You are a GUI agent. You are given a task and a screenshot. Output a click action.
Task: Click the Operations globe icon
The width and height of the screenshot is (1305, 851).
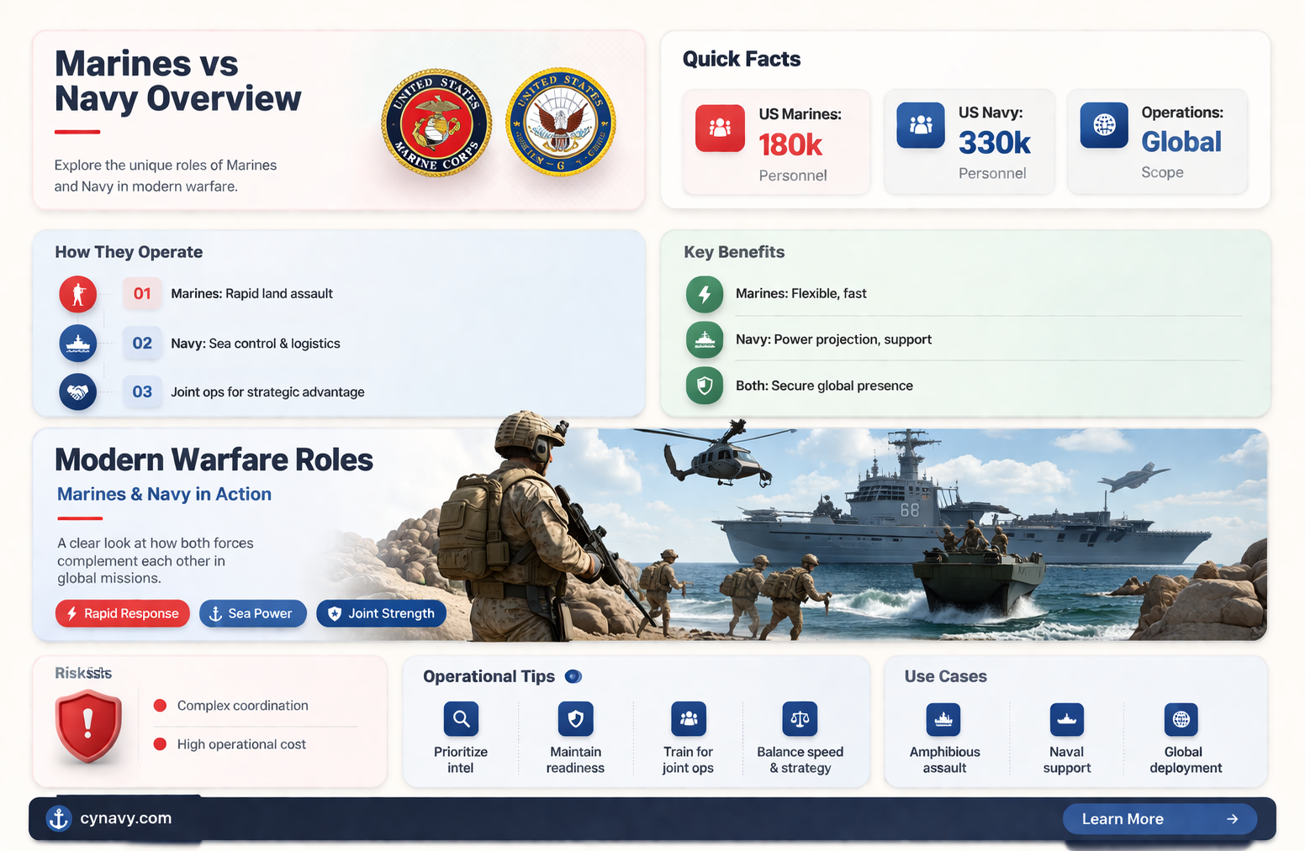coord(1104,125)
